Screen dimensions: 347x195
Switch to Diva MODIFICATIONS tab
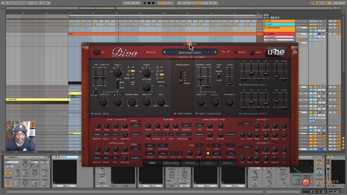coord(171,163)
